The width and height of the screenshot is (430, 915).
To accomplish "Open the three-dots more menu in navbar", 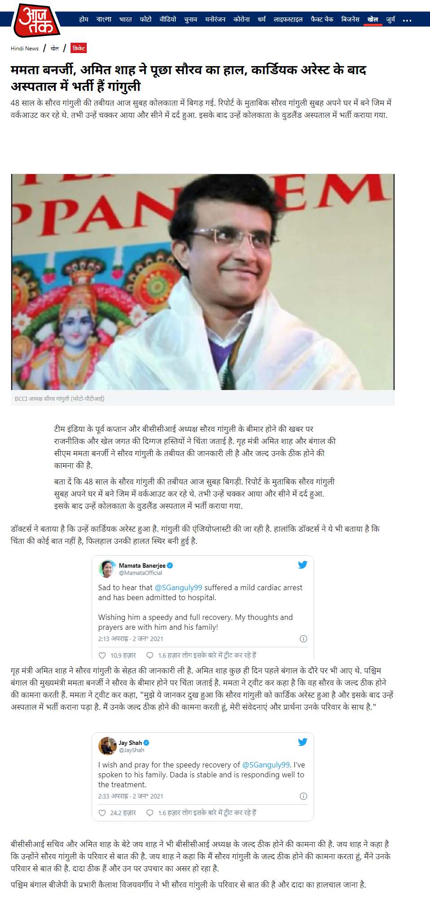I will (407, 20).
